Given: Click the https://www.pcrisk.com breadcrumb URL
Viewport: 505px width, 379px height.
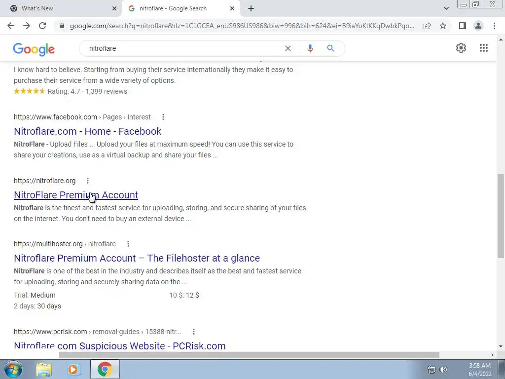Looking at the screenshot, I should (x=50, y=332).
